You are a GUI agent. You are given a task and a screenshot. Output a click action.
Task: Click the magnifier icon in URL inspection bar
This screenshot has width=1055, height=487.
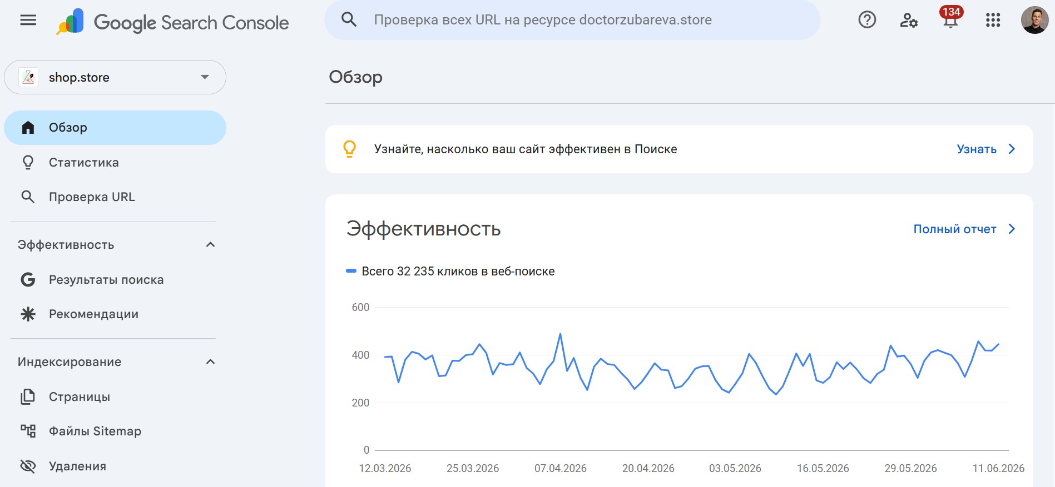click(x=349, y=20)
